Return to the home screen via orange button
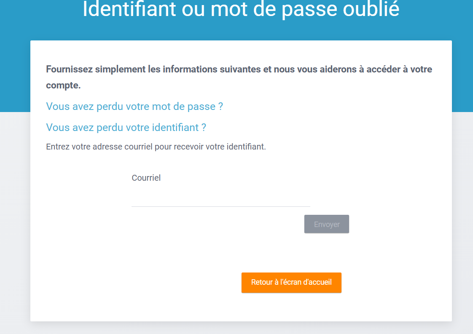The width and height of the screenshot is (473, 334). click(x=291, y=282)
